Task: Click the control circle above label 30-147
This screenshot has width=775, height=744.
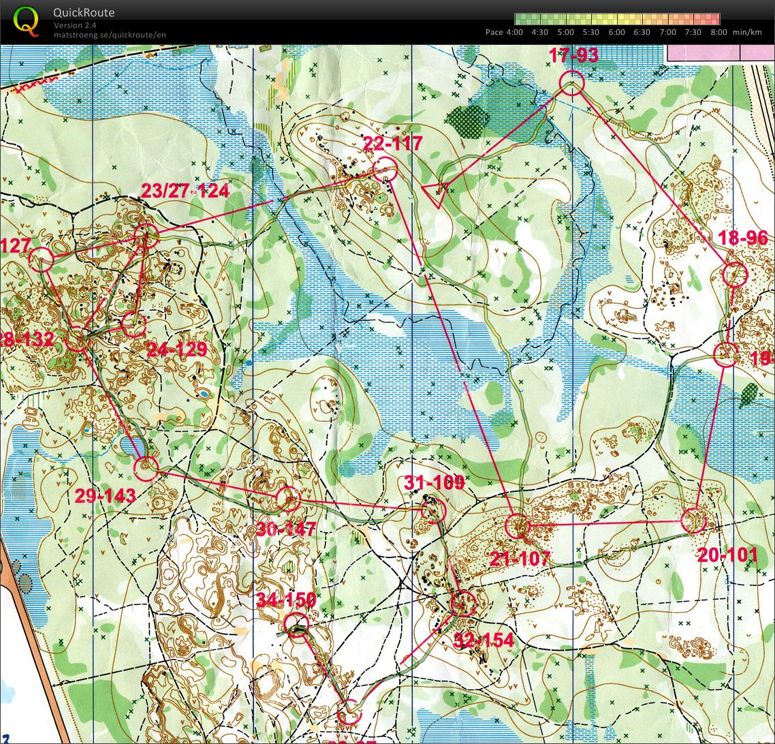Action: [288, 498]
